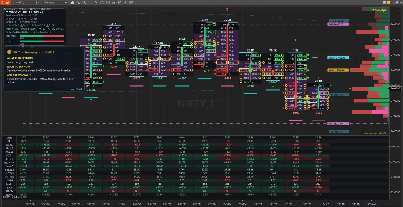The image size is (403, 207).
Task: Click the UT / DT ratio bar
Action: click(x=42, y=41)
